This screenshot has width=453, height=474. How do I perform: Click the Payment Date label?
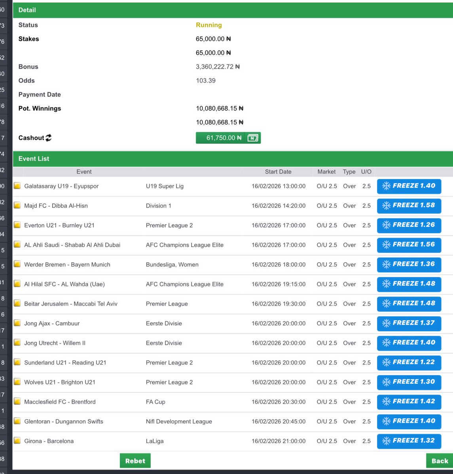(x=40, y=94)
